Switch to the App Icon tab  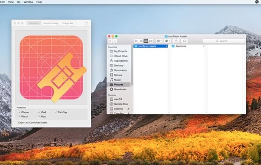(x=34, y=23)
